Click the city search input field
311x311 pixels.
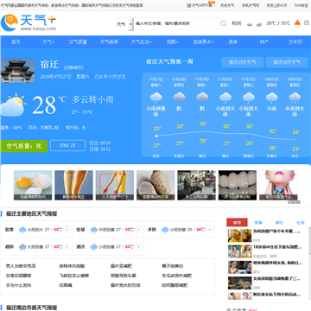(176, 23)
